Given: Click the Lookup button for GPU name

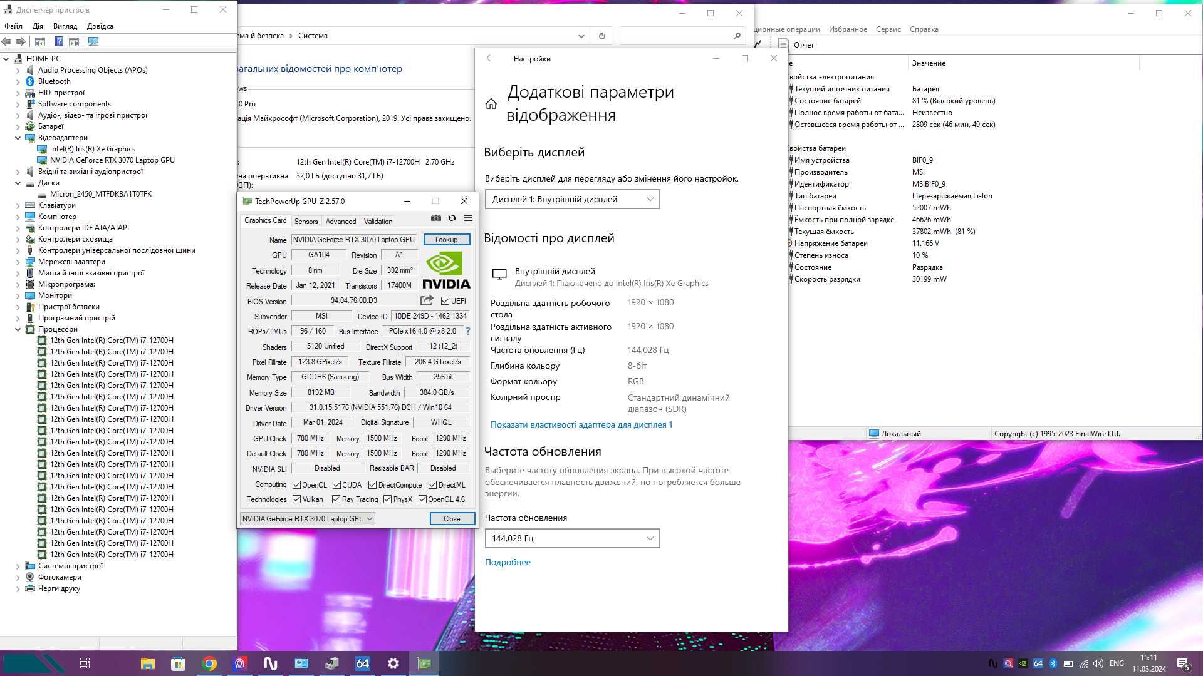Looking at the screenshot, I should coord(445,239).
